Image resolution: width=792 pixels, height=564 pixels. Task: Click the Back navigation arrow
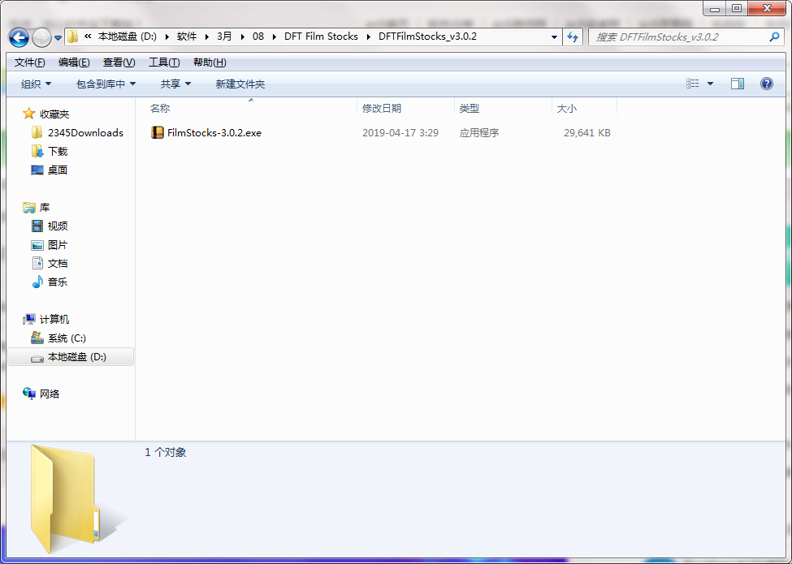tap(19, 37)
